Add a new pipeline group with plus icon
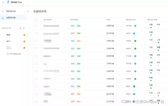This screenshot has height=106, width=168. coord(24,28)
